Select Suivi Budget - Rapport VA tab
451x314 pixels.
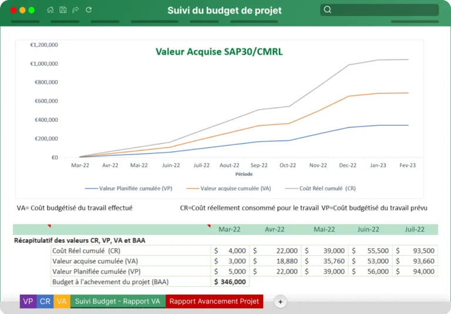pyautogui.click(x=117, y=301)
